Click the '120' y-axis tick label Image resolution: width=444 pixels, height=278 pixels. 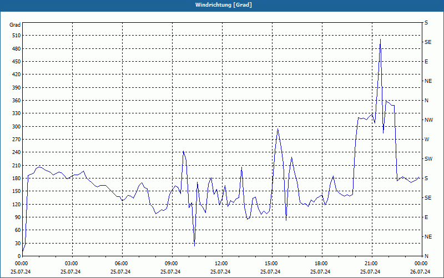[x=17, y=205]
